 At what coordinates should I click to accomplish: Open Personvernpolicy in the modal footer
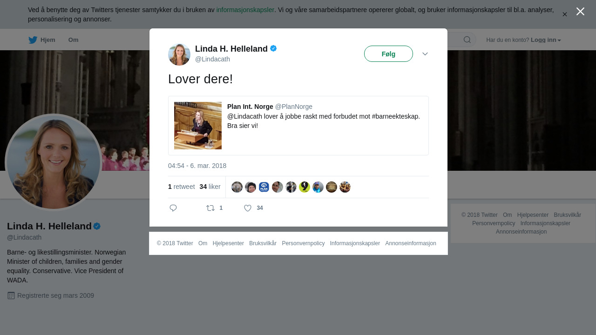(303, 243)
